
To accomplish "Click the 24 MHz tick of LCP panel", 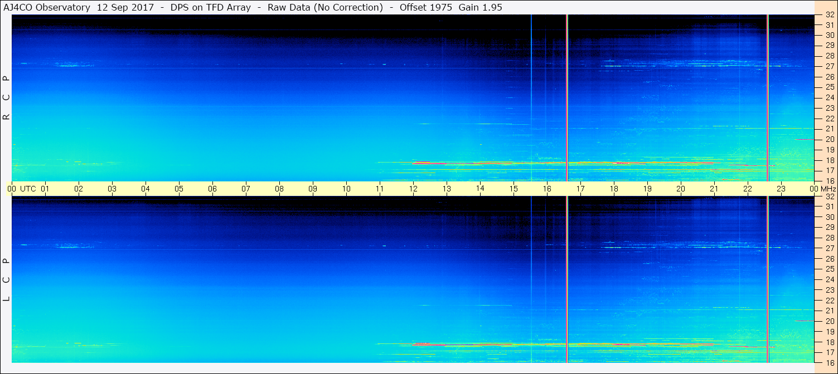I will coord(830,279).
